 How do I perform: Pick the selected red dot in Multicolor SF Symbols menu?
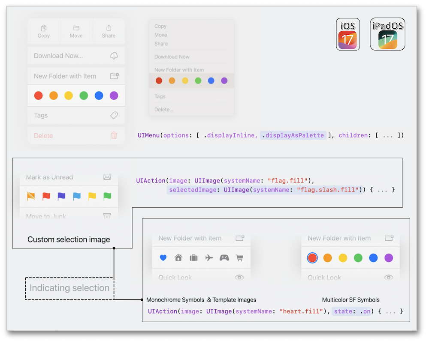tap(312, 257)
